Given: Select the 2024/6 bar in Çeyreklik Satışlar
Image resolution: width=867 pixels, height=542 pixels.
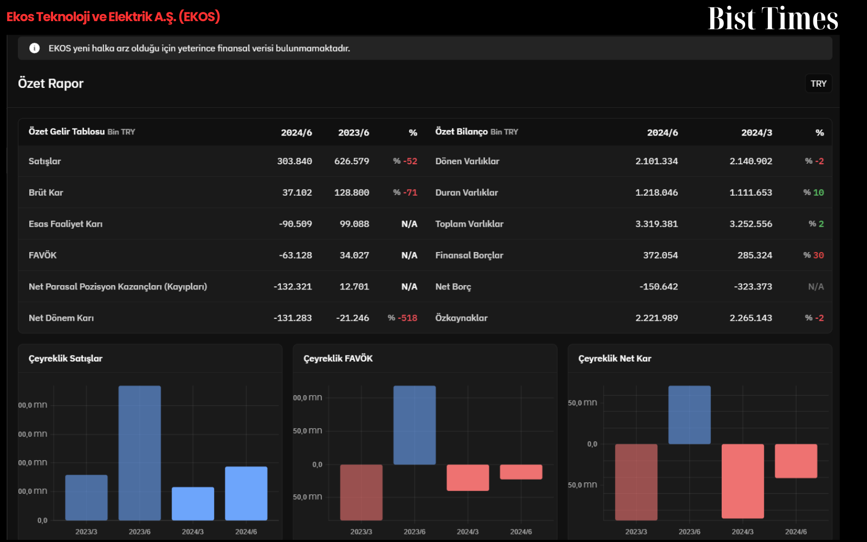Looking at the screenshot, I should (x=246, y=493).
